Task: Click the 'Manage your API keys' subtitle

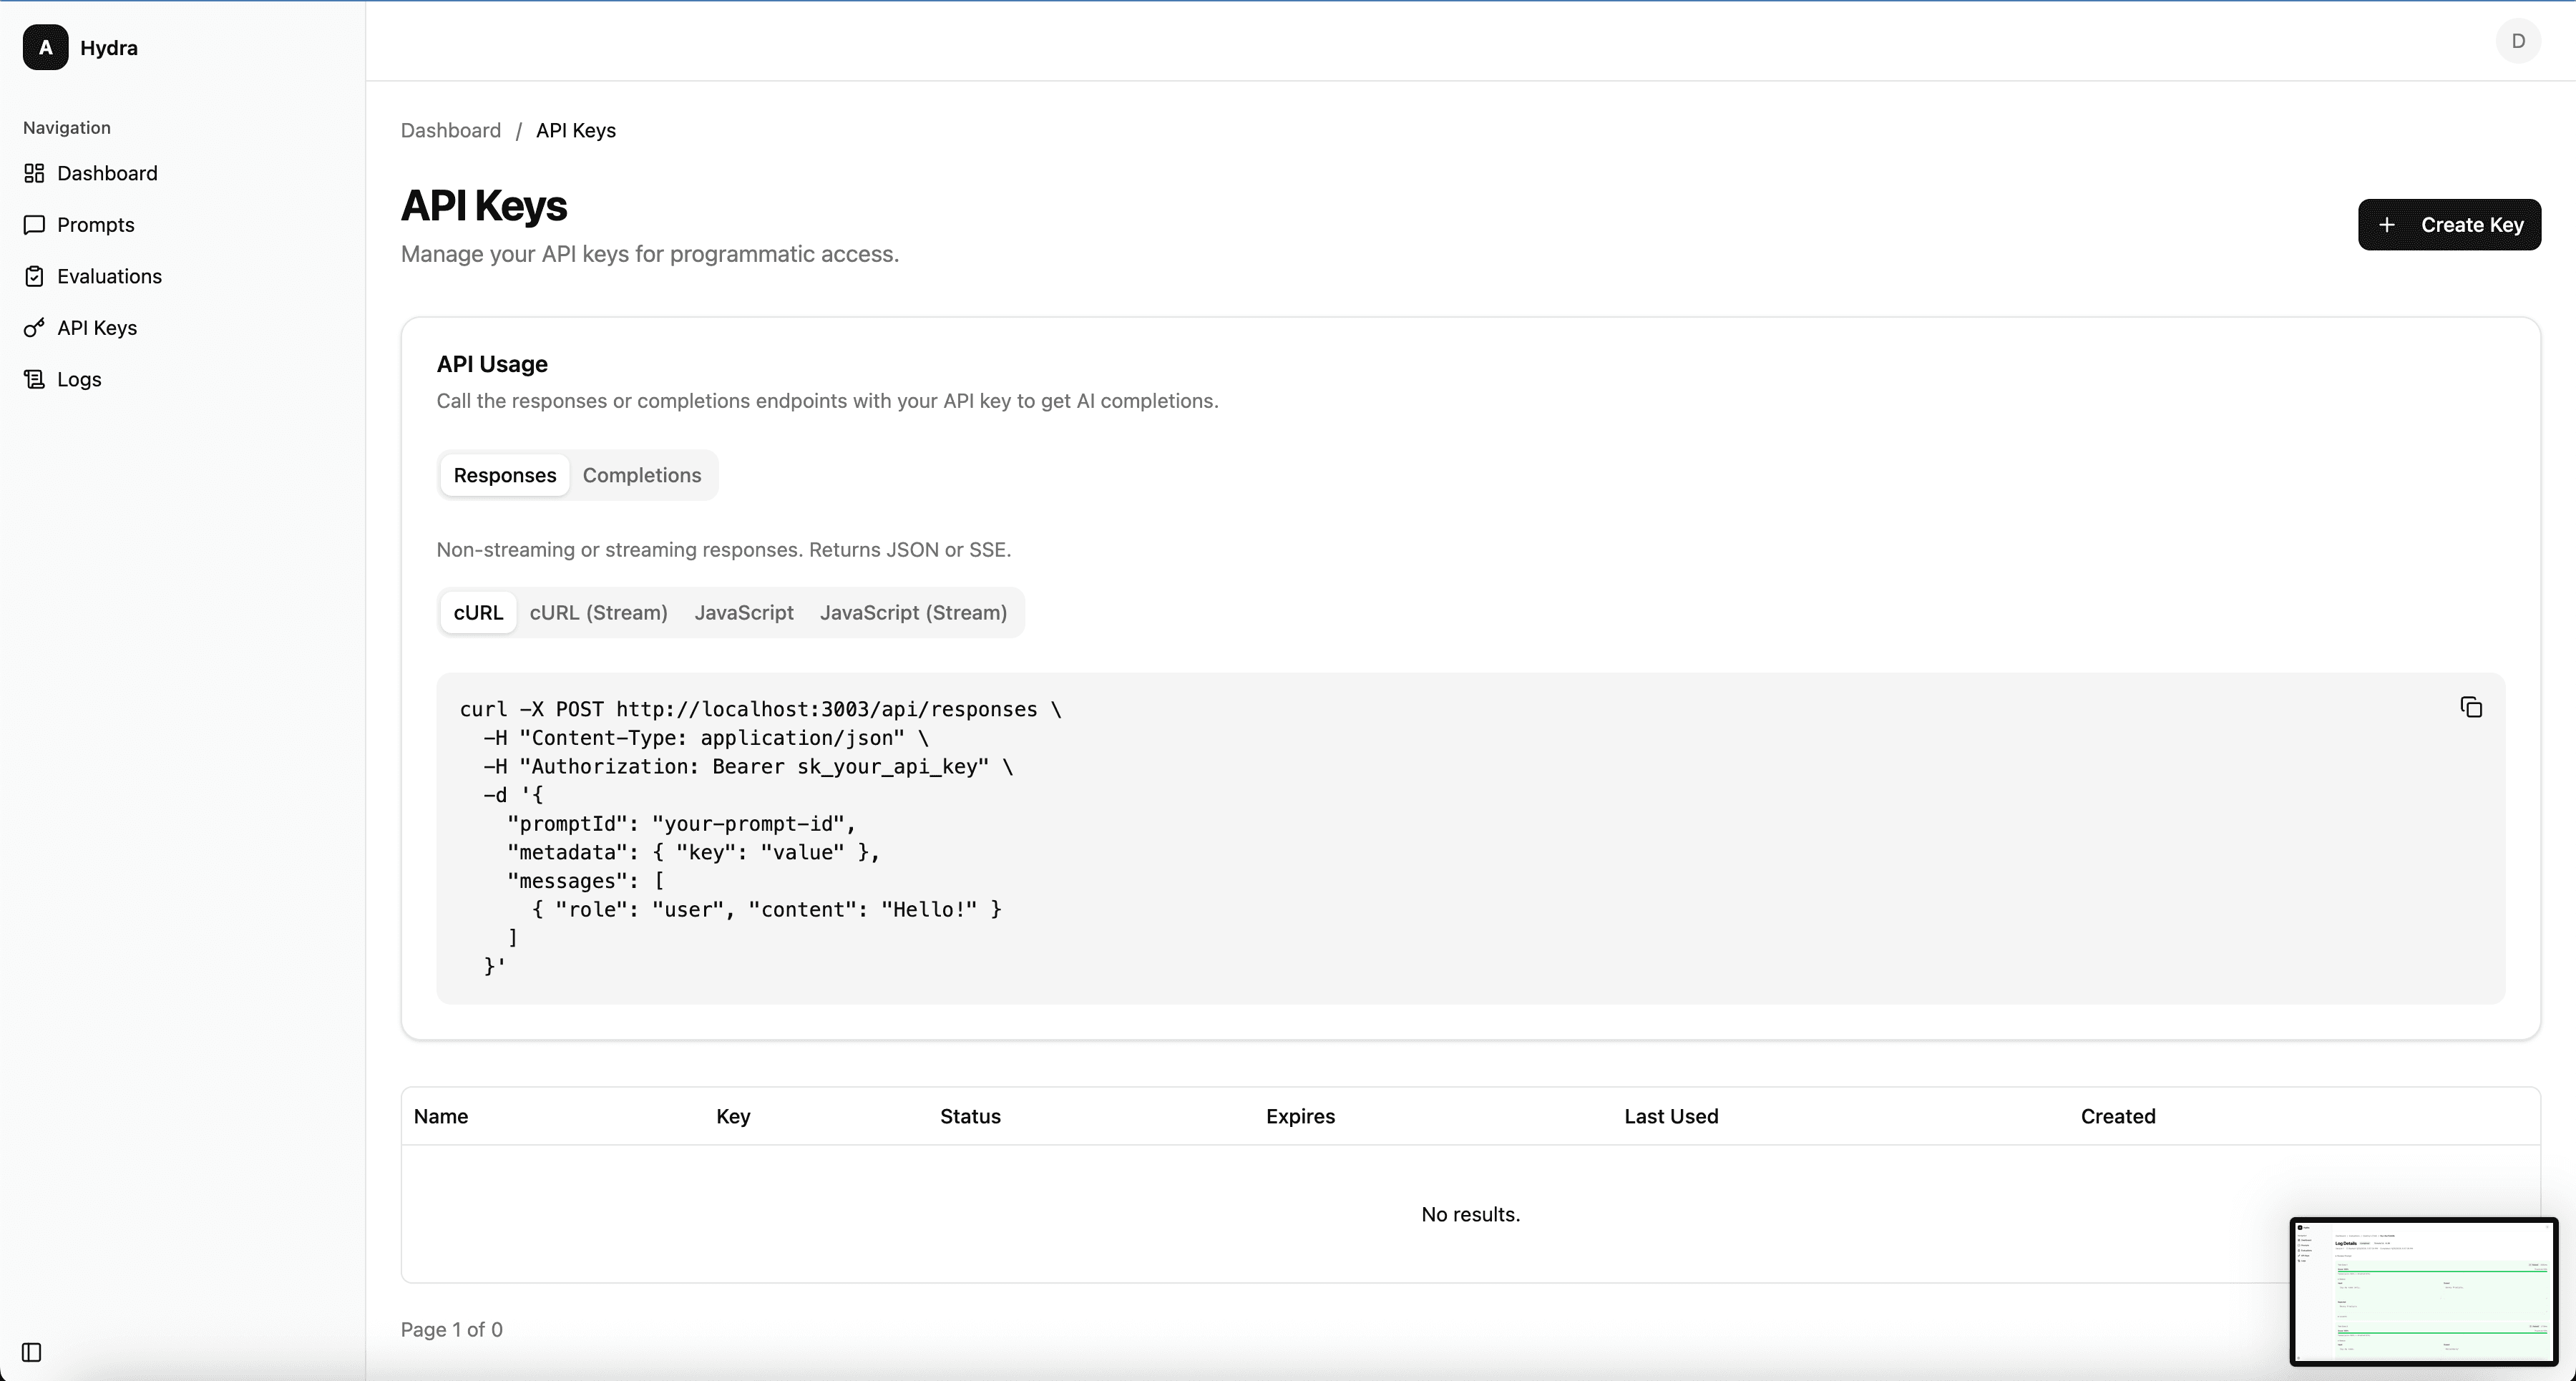Action: tap(650, 254)
